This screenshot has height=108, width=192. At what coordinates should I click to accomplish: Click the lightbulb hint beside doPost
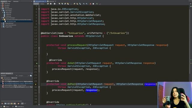(36, 84)
